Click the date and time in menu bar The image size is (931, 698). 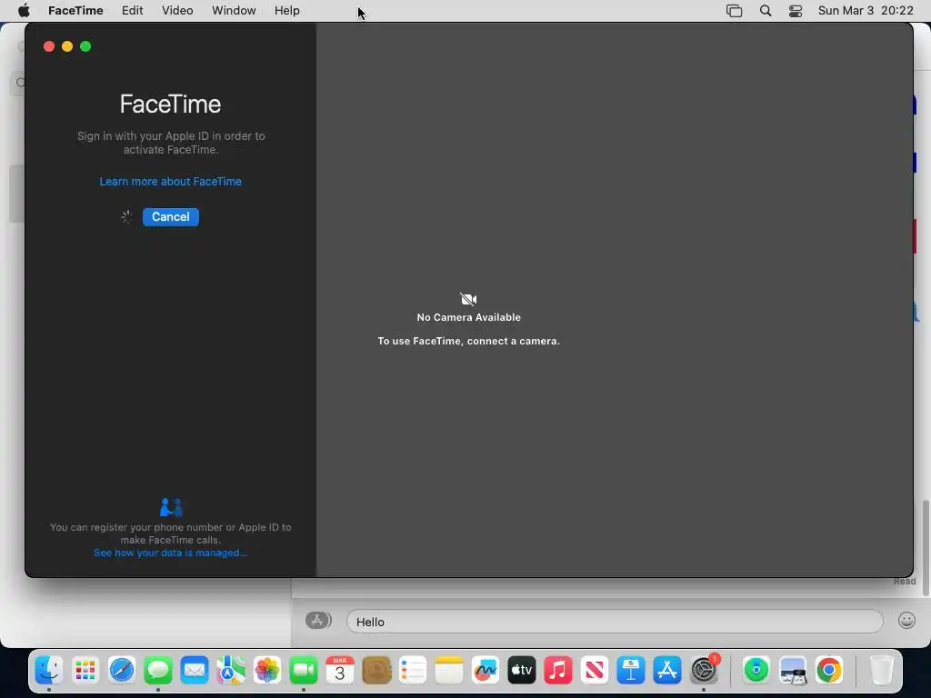pyautogui.click(x=866, y=11)
